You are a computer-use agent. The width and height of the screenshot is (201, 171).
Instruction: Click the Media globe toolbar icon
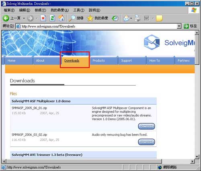(115, 18)
